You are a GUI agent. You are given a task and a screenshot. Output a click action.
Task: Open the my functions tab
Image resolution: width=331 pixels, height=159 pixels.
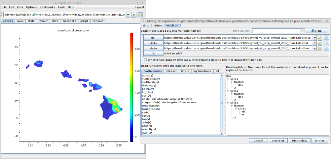[202, 71]
